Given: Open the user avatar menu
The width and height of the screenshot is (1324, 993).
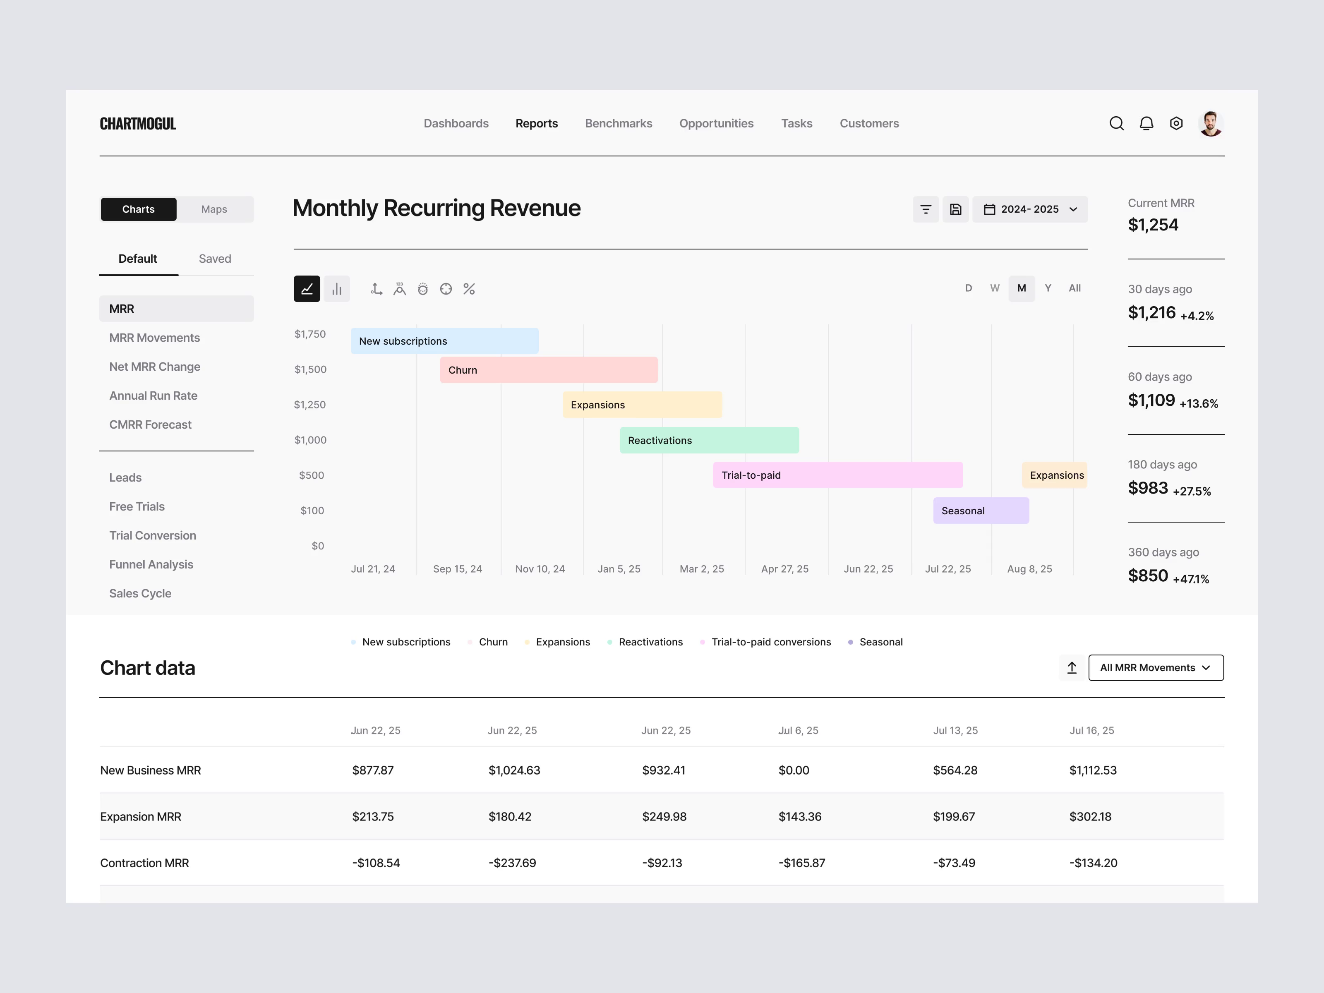Looking at the screenshot, I should 1211,123.
